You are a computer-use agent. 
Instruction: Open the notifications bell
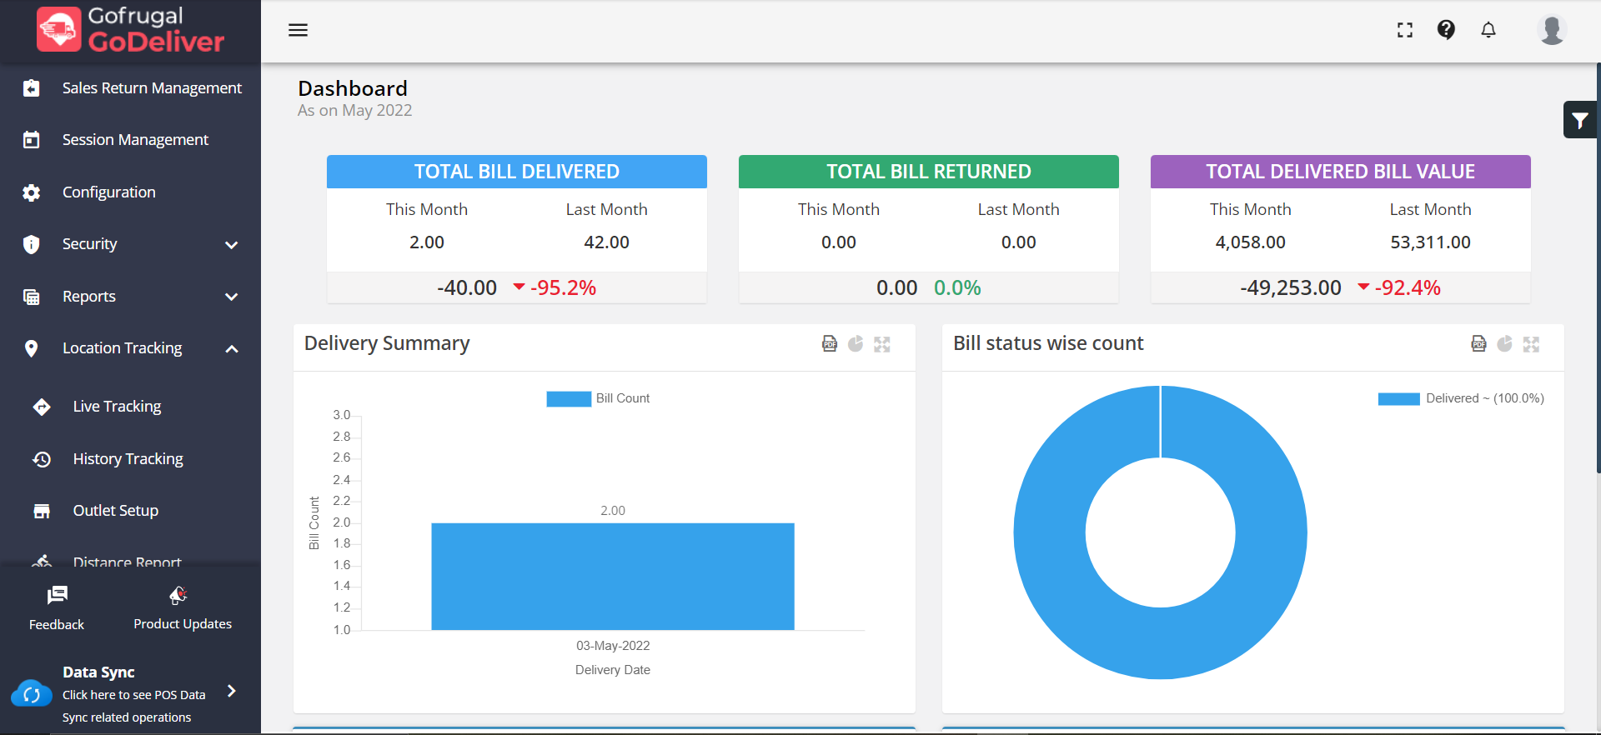pos(1488,30)
